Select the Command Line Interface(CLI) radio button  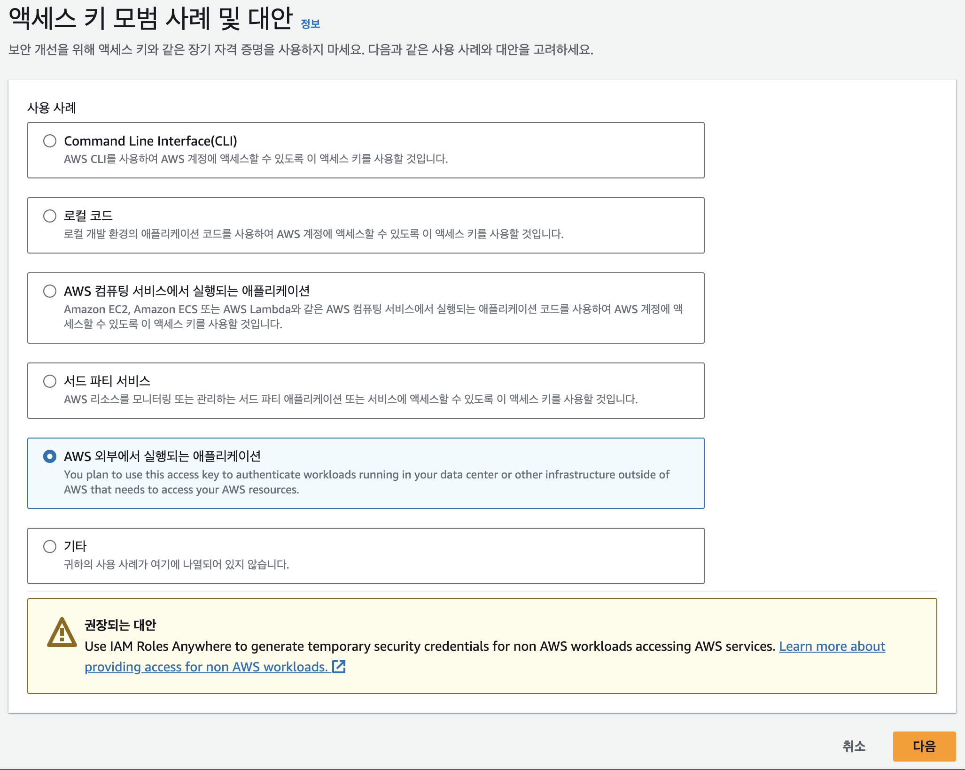click(50, 141)
